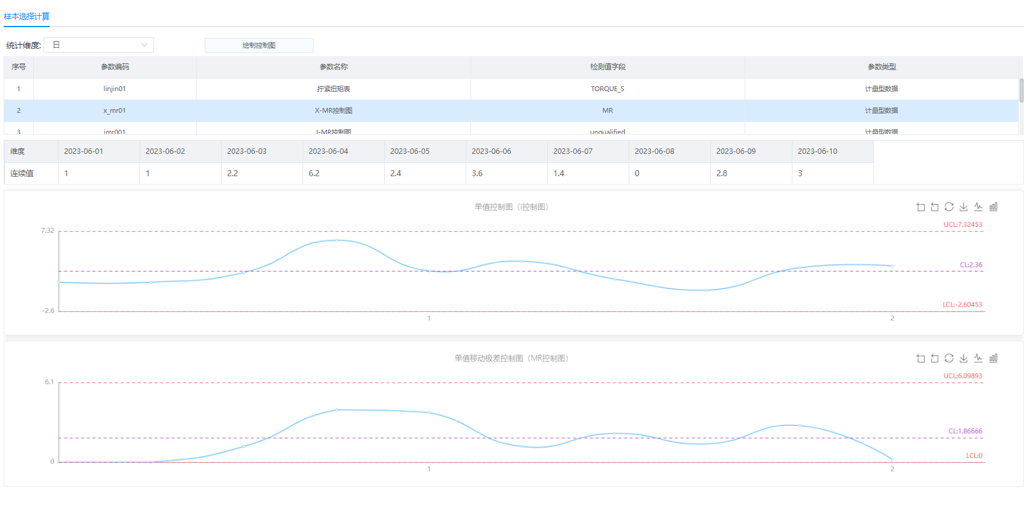The image size is (1028, 505).
Task: Click zoom reset icon on I控制图 chart
Action: point(934,207)
